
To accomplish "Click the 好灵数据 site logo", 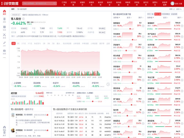I will tap(10, 3).
